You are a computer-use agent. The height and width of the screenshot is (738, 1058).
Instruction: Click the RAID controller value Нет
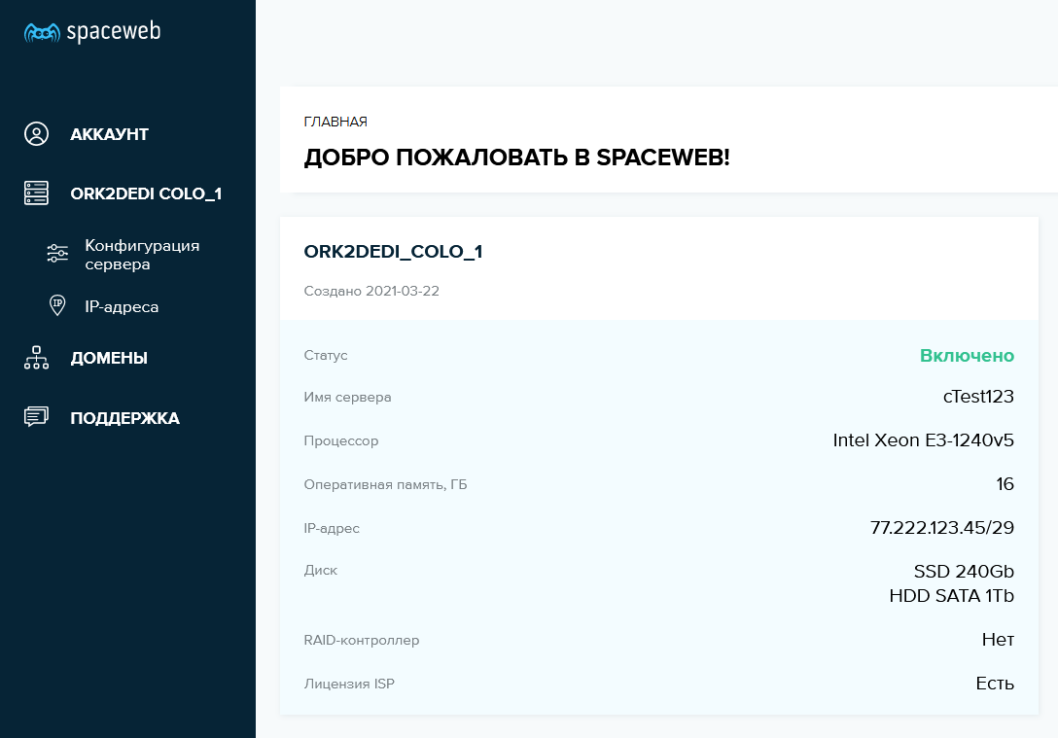point(998,640)
